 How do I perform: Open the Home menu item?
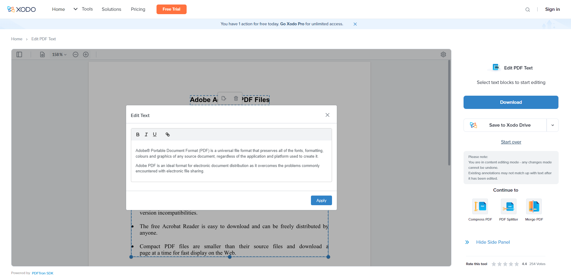[58, 9]
